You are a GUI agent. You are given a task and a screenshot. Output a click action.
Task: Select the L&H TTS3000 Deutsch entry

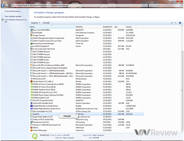point(86,51)
